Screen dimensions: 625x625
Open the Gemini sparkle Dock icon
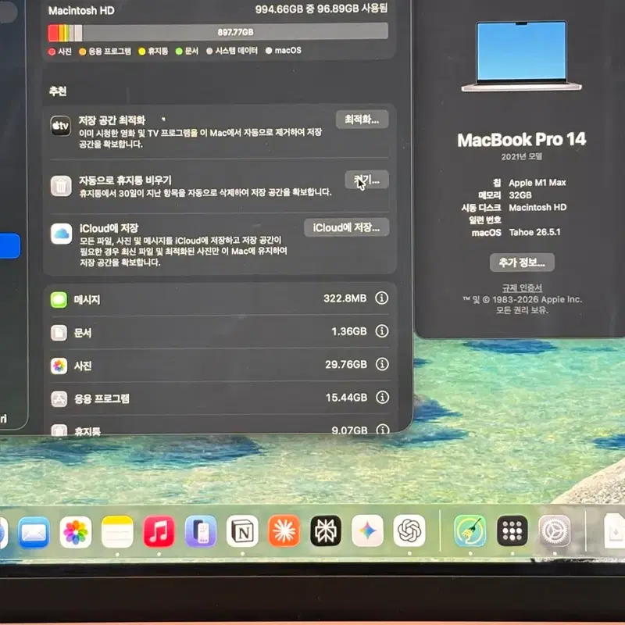coord(367,530)
